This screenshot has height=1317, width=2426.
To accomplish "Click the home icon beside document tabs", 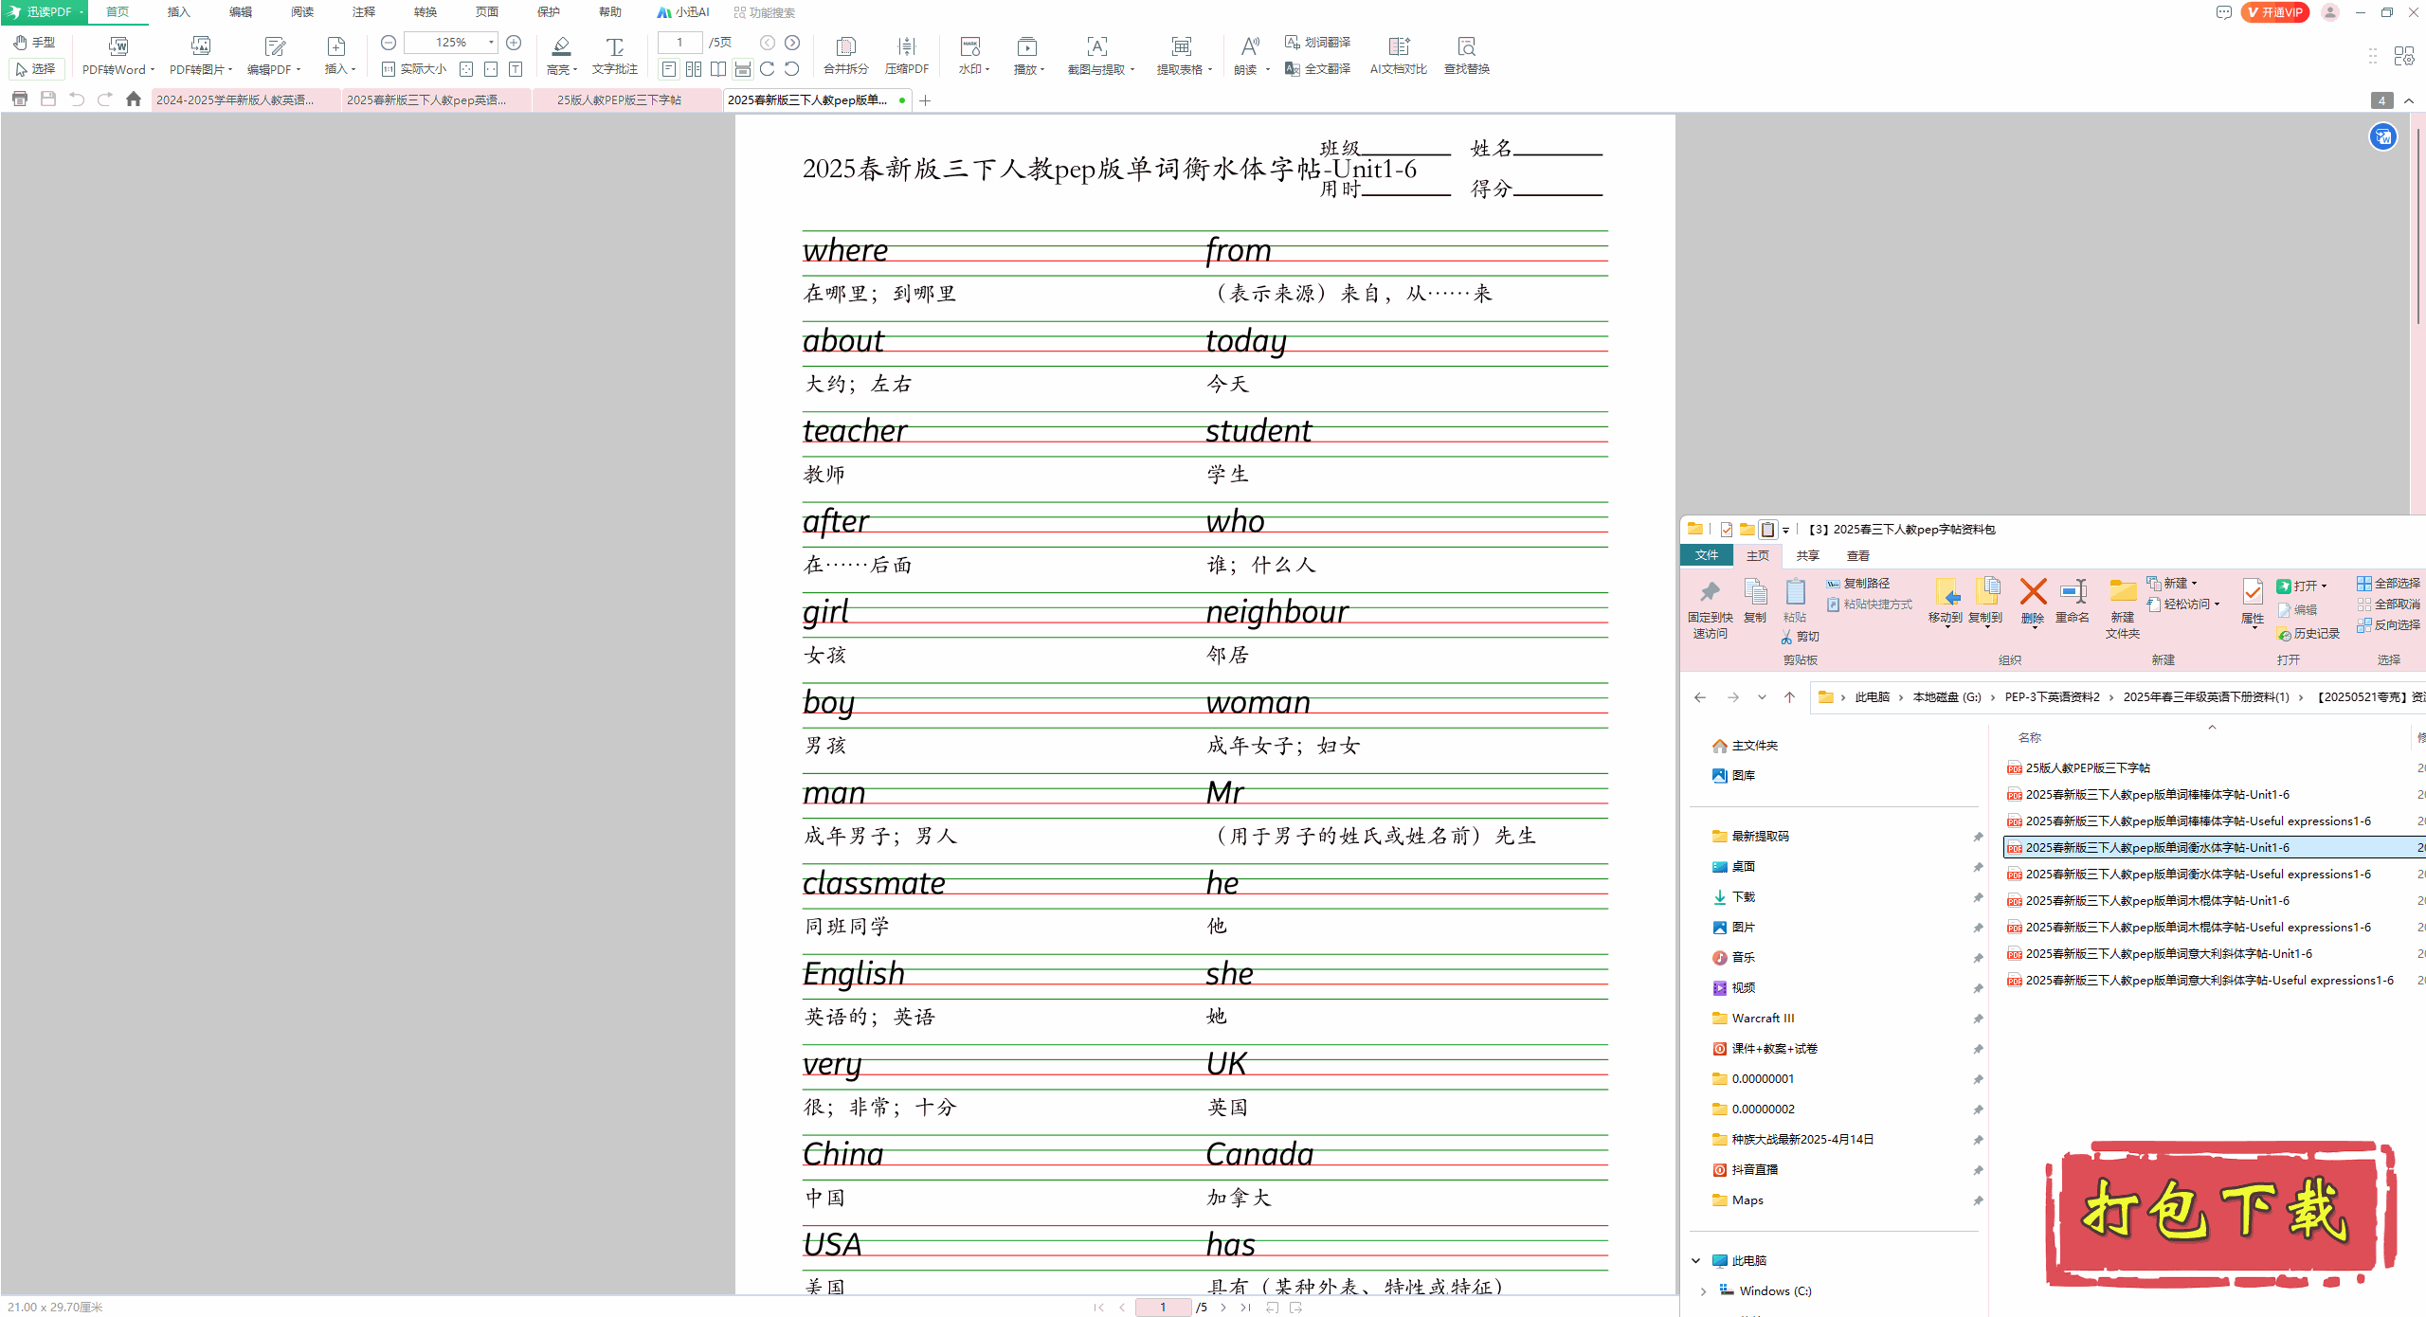I will click(134, 99).
